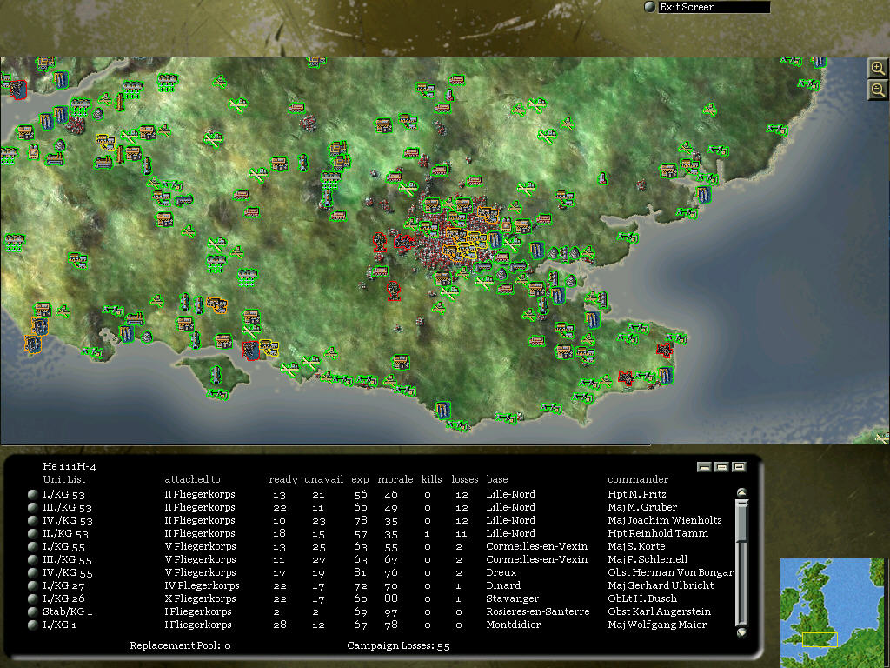Sort the list by 'commander' column header
Screen dimensions: 890x668
[638, 479]
